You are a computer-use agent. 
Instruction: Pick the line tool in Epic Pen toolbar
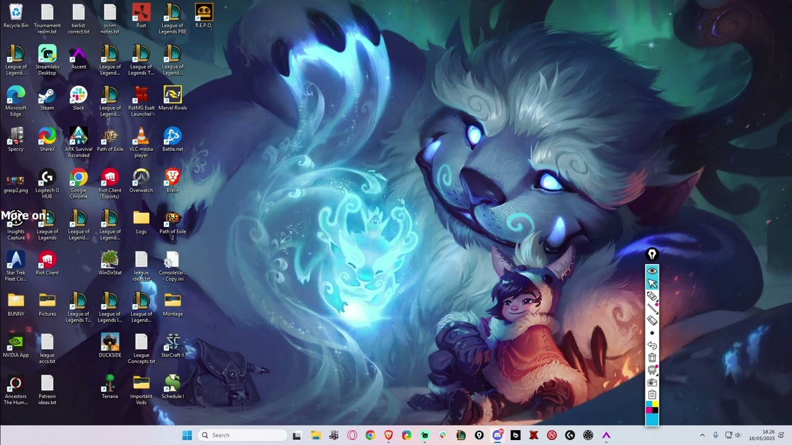(652, 308)
